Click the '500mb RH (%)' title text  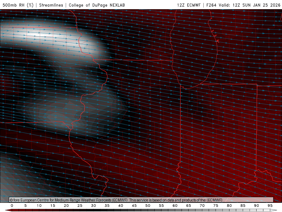coord(18,5)
